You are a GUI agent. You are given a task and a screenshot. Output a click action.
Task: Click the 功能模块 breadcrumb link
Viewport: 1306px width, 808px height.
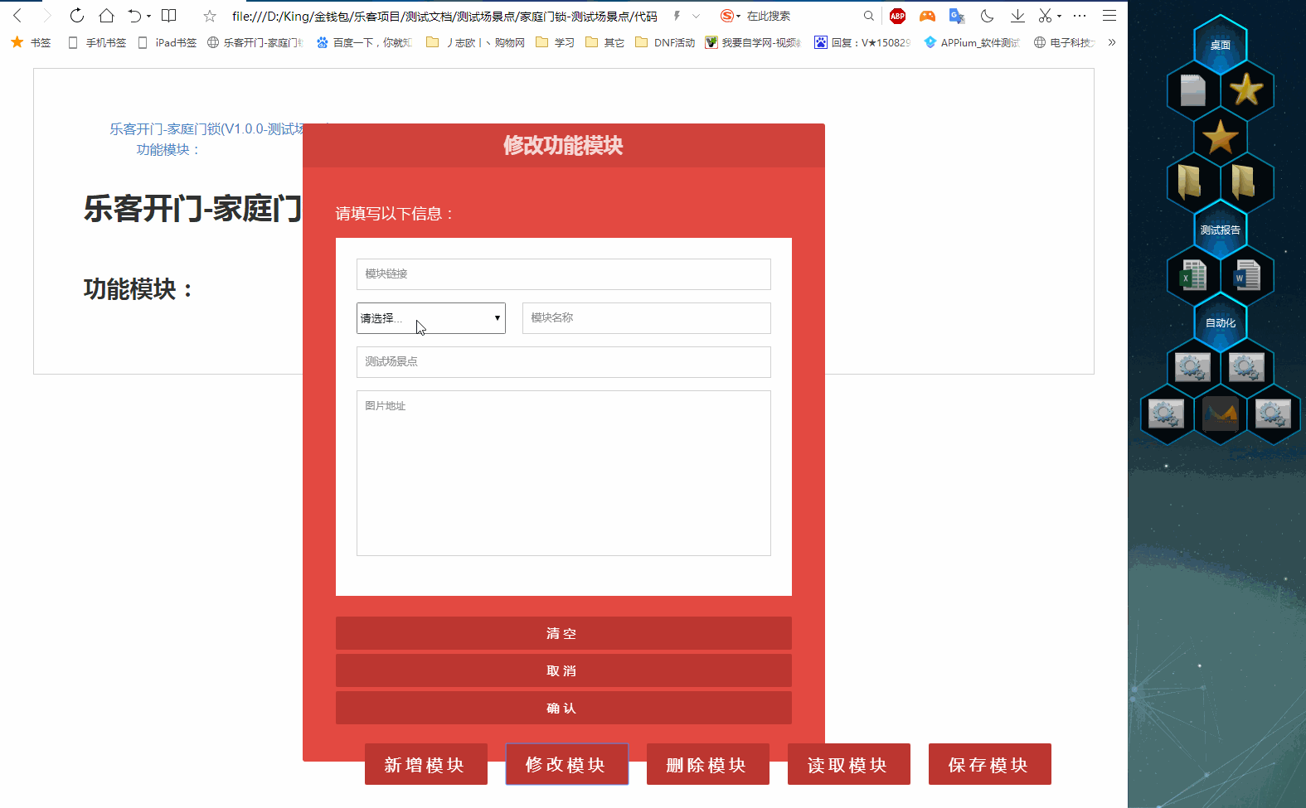(x=168, y=150)
